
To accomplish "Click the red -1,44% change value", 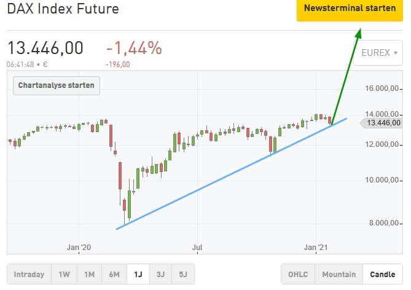I will [134, 48].
